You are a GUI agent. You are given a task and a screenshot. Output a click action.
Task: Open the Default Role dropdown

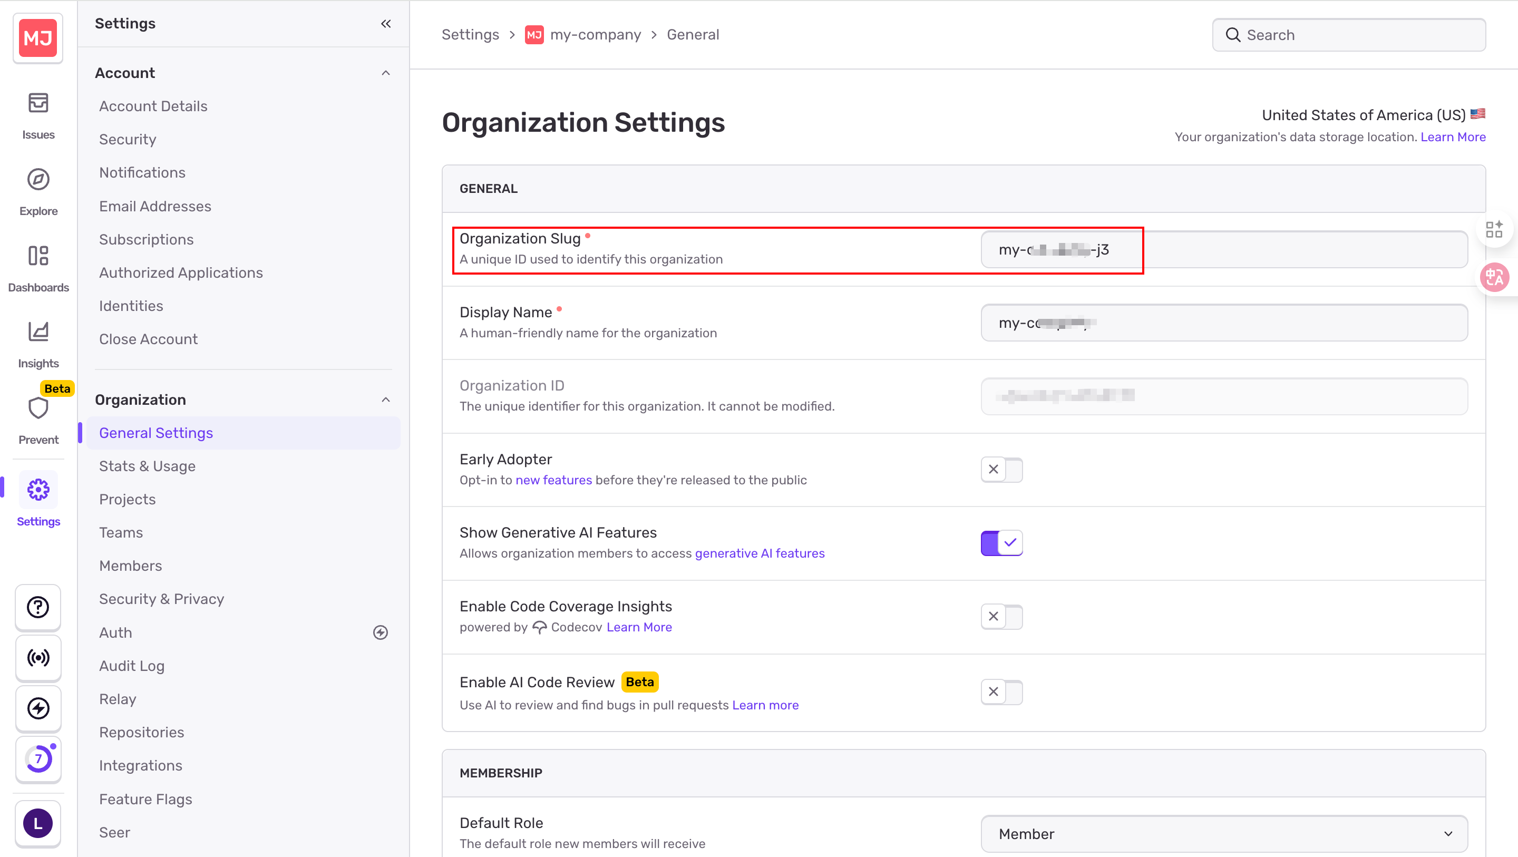click(1224, 833)
